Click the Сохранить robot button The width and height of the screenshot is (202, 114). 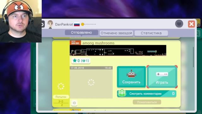point(131,77)
